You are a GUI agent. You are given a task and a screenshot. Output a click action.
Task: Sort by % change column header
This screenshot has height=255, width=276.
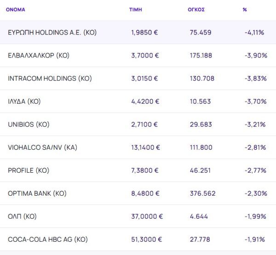[245, 9]
